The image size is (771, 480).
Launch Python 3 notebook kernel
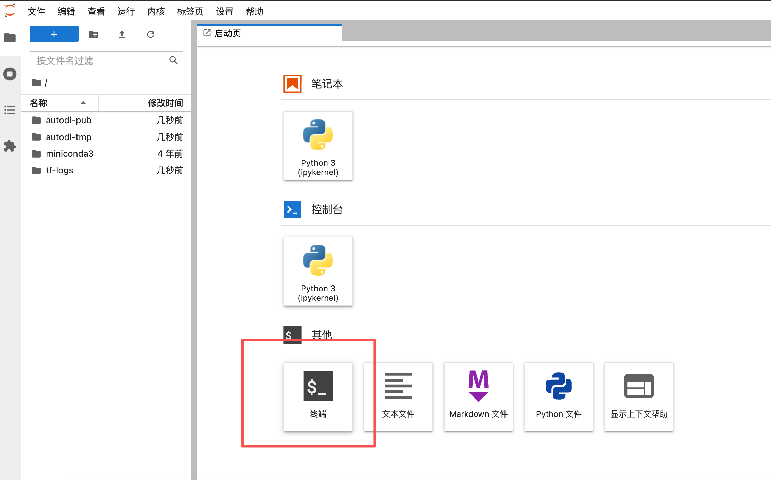pyautogui.click(x=318, y=146)
